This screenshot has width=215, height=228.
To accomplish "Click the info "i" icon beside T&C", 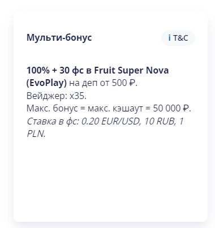I will point(169,38).
